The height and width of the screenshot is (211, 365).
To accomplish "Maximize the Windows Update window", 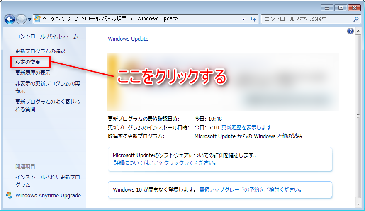I will click(x=341, y=8).
